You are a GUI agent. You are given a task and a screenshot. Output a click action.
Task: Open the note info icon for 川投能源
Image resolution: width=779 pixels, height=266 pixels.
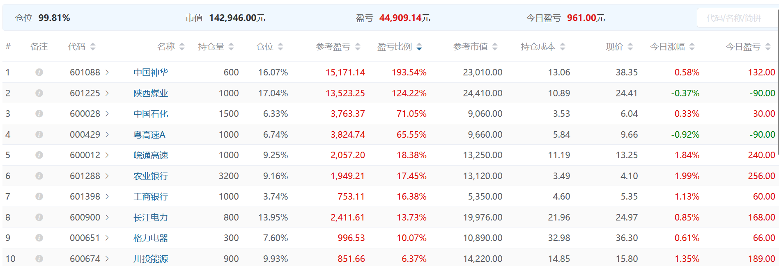click(39, 259)
